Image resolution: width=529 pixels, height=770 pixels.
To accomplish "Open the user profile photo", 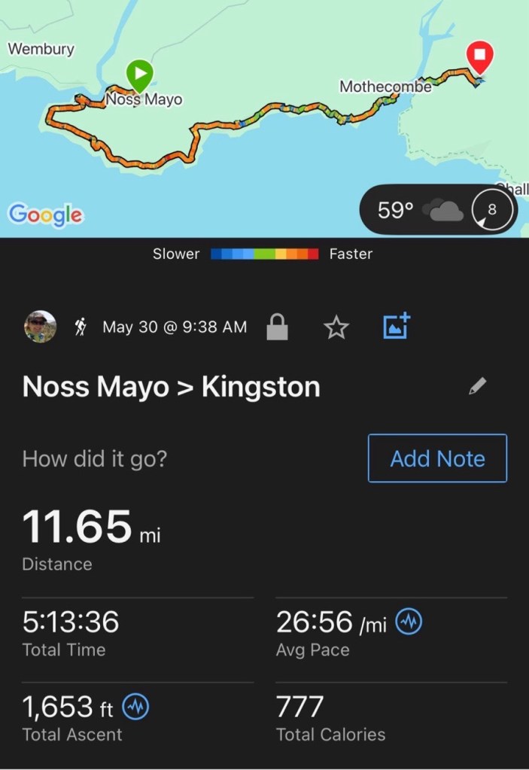I will tap(41, 327).
